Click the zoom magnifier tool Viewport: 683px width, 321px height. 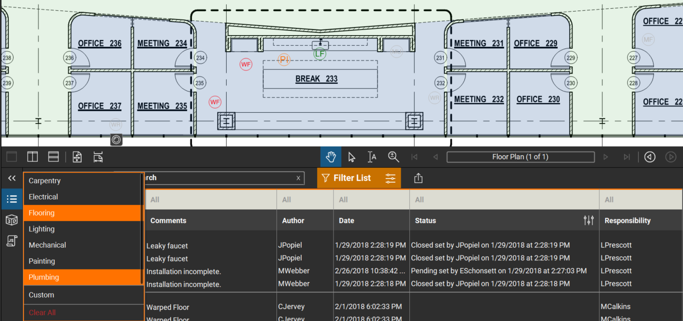click(393, 157)
